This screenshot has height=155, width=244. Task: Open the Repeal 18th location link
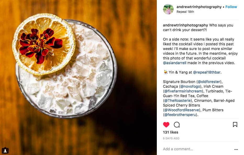[185, 12]
